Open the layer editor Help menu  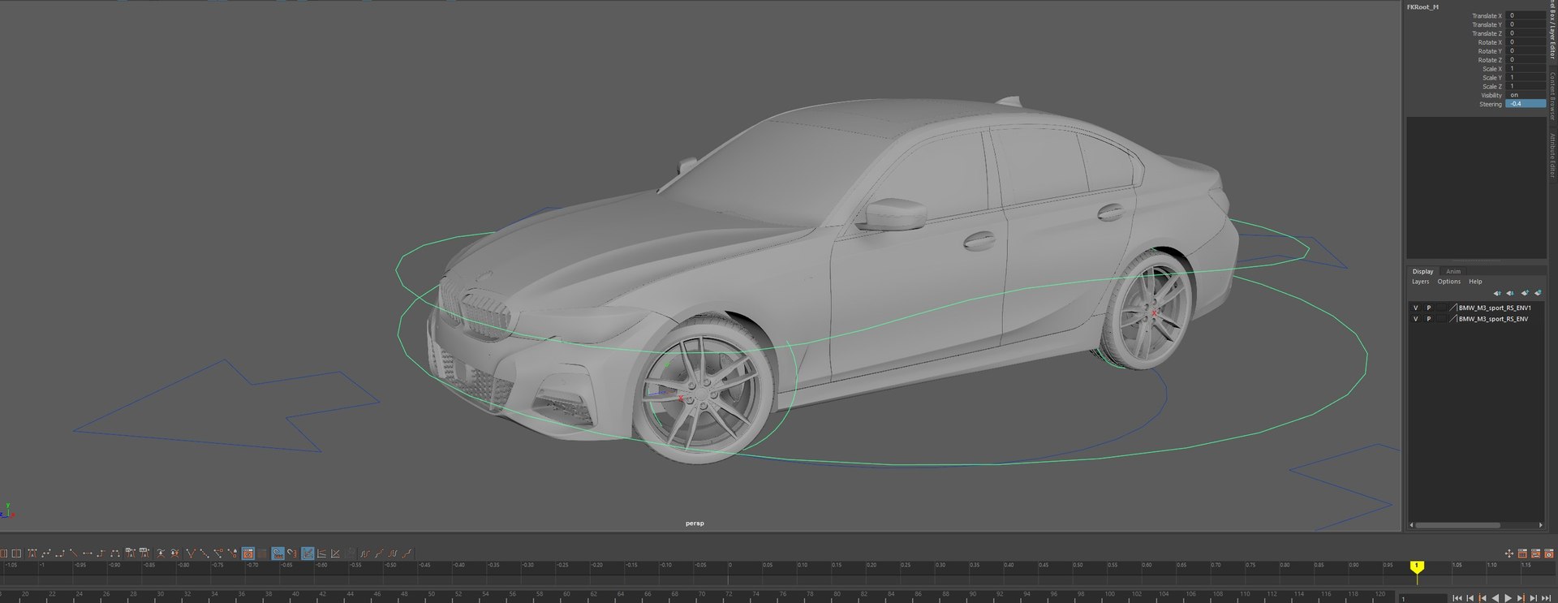coord(1475,282)
